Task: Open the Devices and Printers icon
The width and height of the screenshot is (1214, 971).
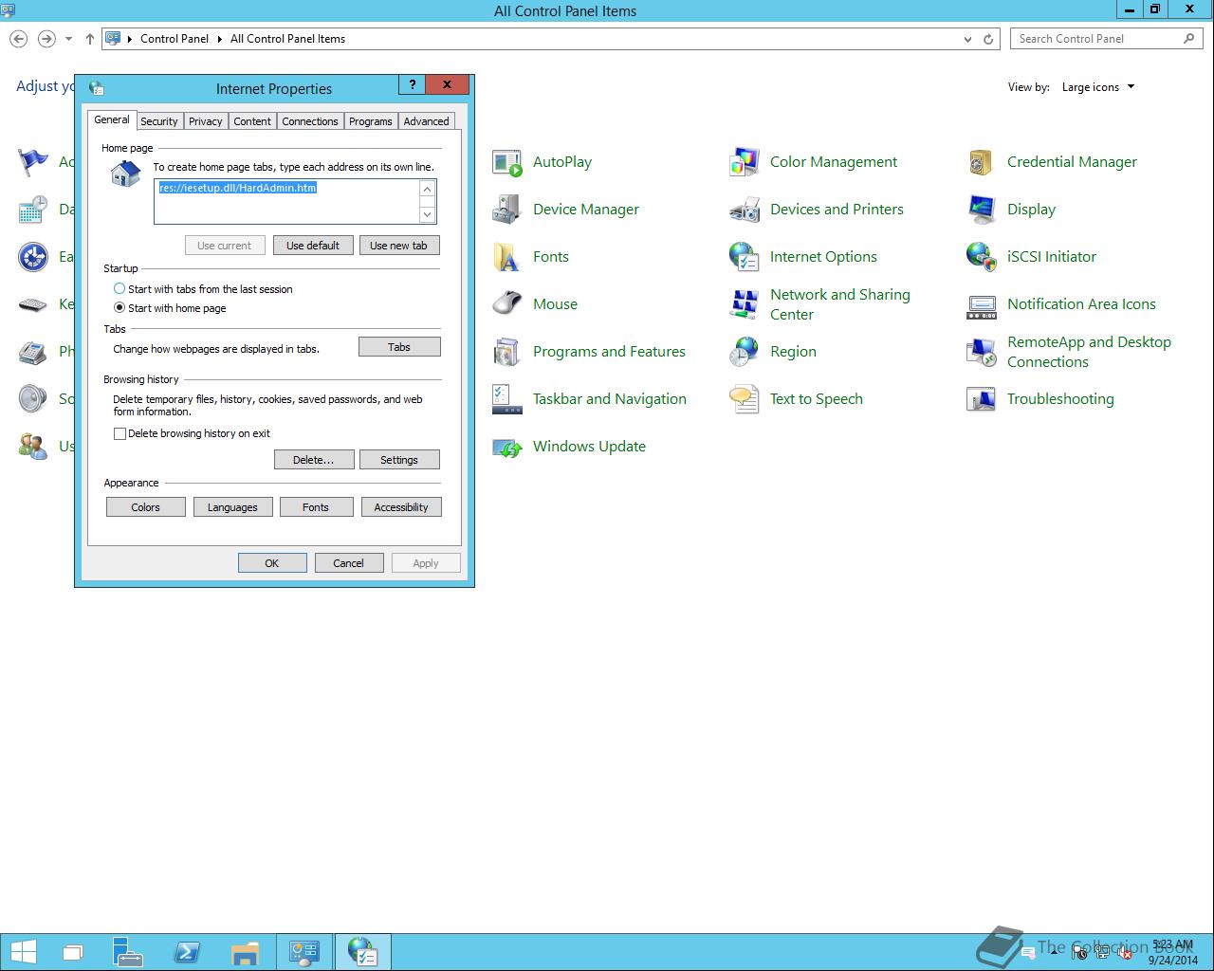Action: [745, 210]
